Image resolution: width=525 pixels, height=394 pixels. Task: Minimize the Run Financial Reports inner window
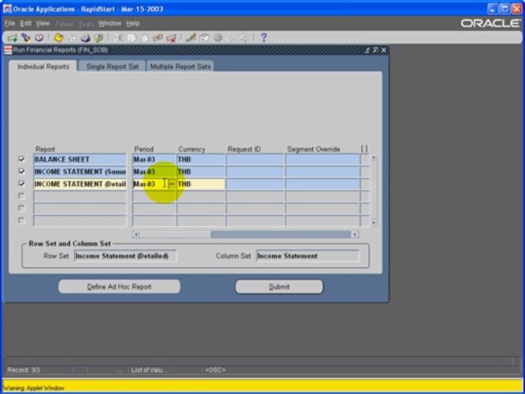(367, 50)
